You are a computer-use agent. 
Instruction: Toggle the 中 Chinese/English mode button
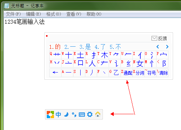[x=58, y=115]
